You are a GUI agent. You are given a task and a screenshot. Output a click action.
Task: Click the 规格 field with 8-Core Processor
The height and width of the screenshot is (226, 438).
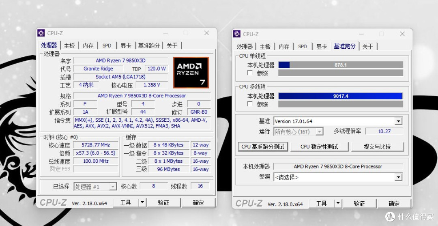[142, 96]
